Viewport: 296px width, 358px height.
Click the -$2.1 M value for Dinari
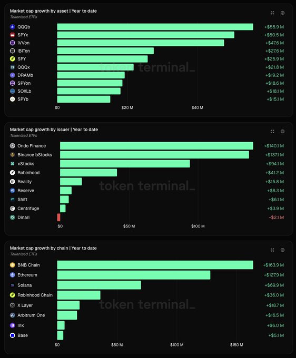tap(276, 217)
